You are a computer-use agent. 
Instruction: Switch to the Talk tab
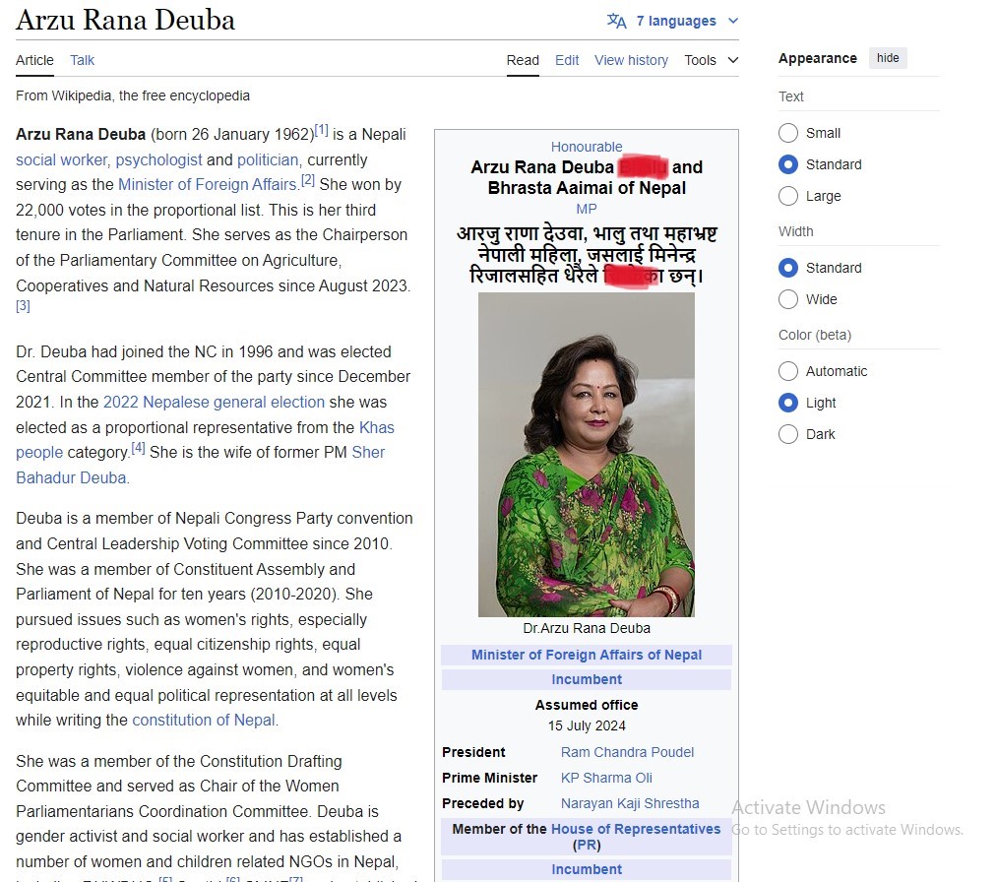[x=82, y=60]
